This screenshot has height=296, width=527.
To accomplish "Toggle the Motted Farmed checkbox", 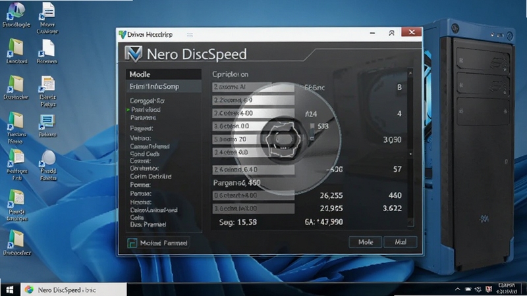I will pos(132,243).
